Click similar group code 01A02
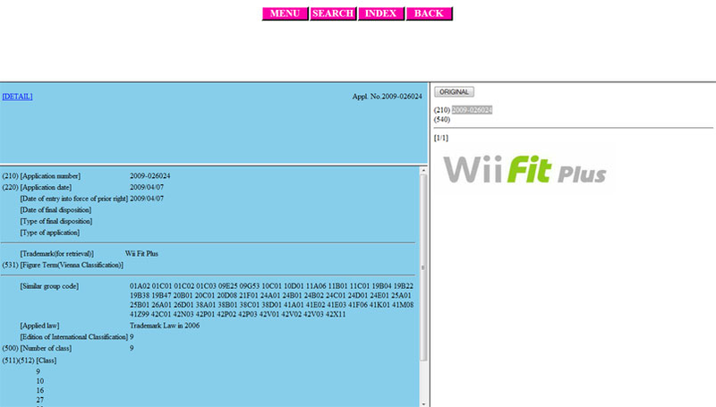 140,286
